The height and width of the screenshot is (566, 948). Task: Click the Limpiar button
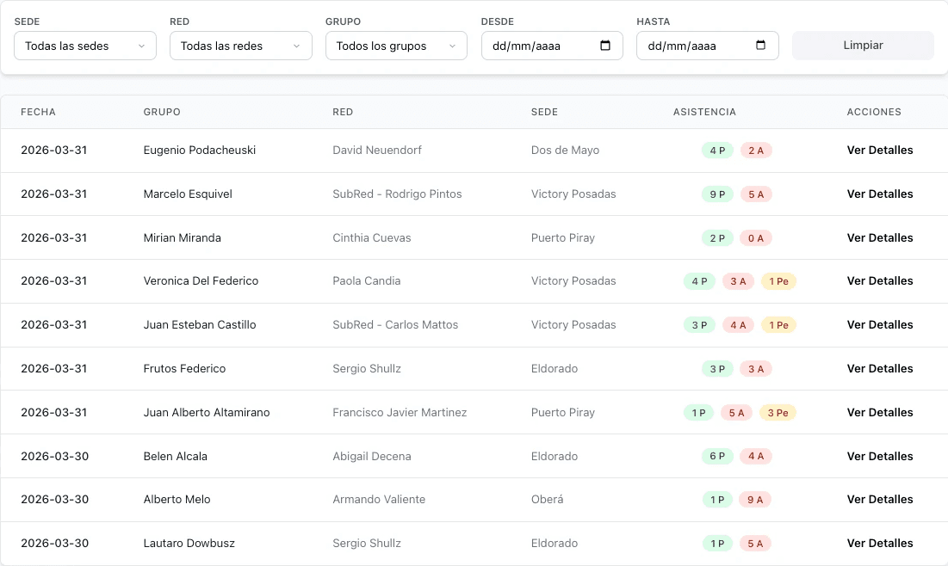pyautogui.click(x=862, y=45)
